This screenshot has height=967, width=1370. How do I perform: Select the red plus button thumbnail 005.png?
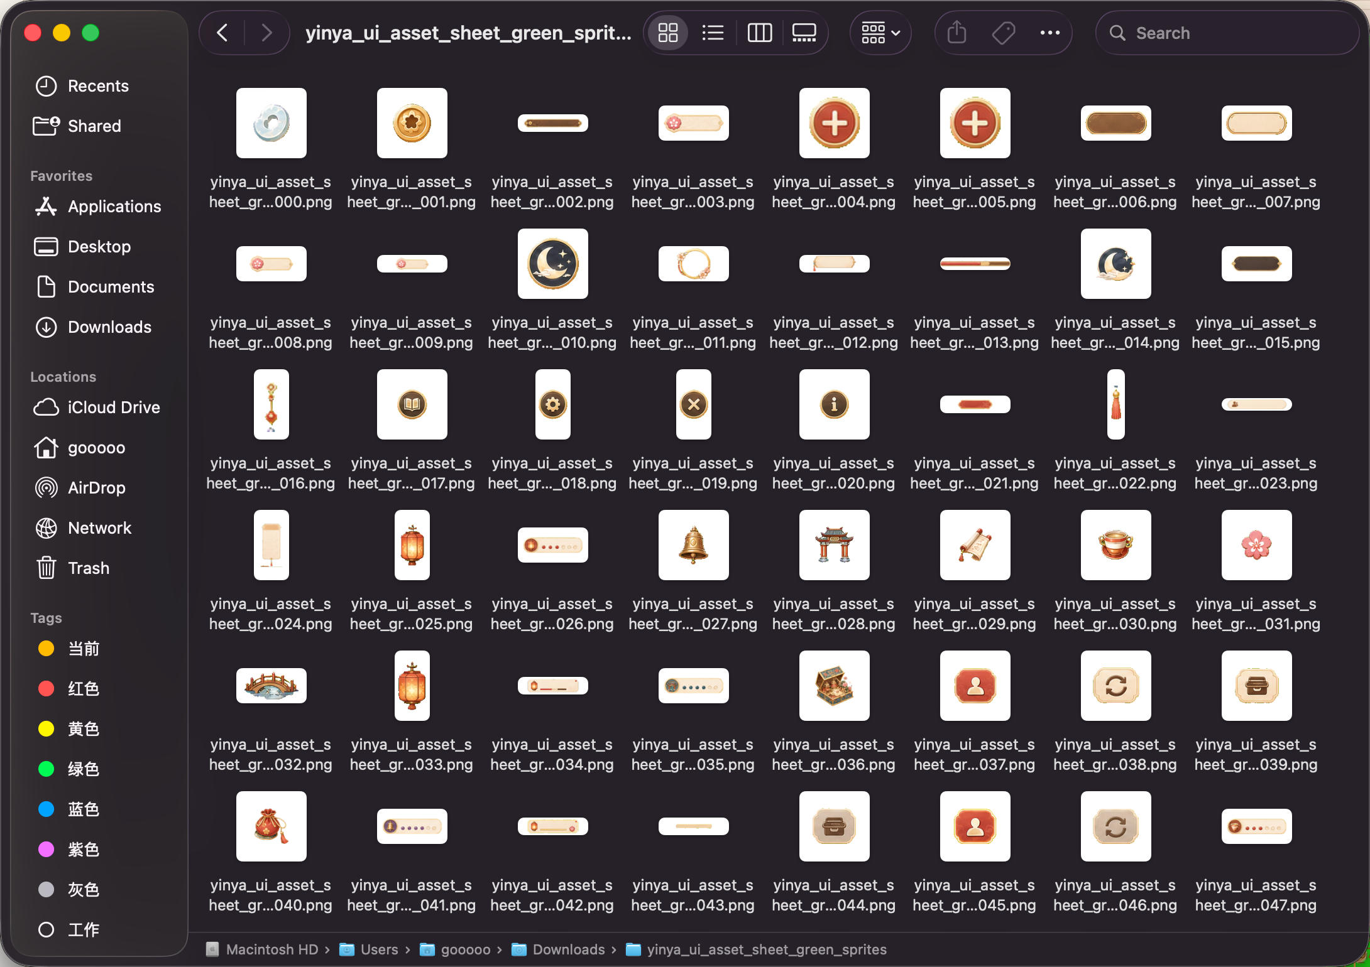pos(975,123)
